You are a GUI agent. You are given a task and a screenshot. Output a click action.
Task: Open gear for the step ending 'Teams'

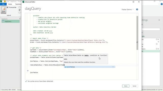click(158, 49)
